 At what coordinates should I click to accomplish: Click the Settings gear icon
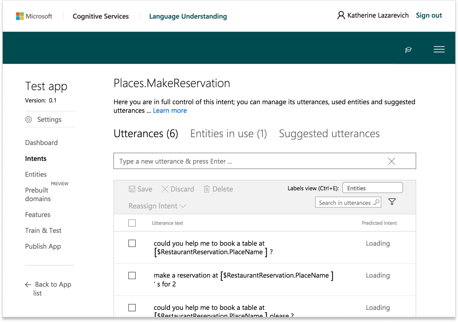tap(28, 120)
